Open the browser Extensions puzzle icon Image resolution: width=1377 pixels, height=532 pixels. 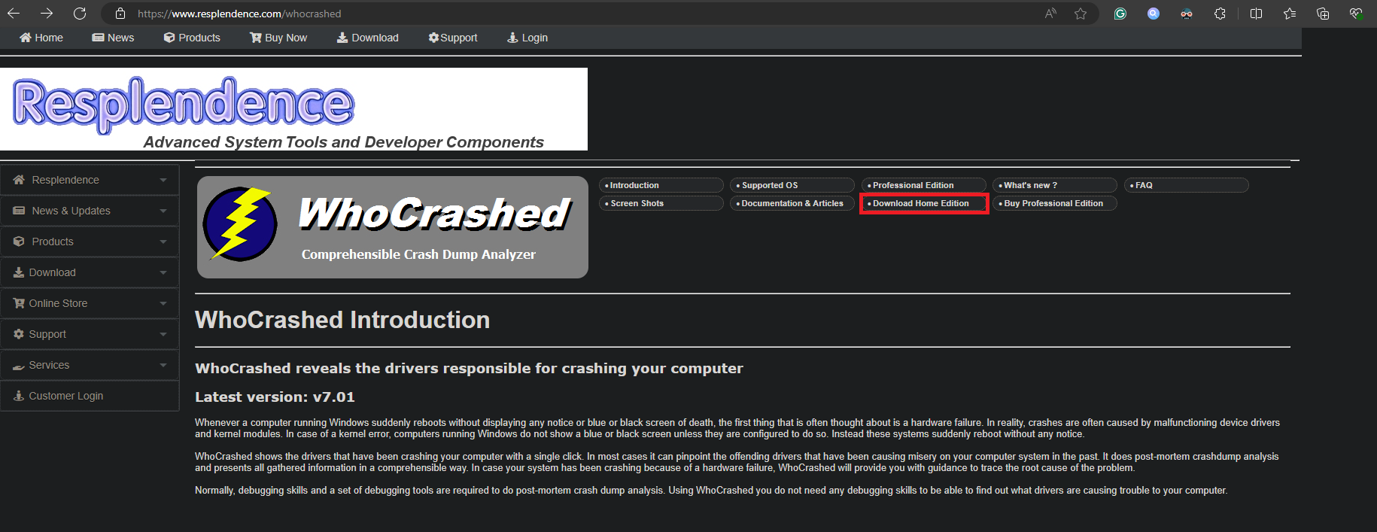click(x=1220, y=14)
